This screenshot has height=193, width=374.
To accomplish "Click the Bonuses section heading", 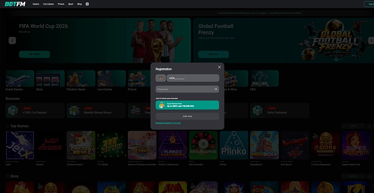I will pos(12,99).
